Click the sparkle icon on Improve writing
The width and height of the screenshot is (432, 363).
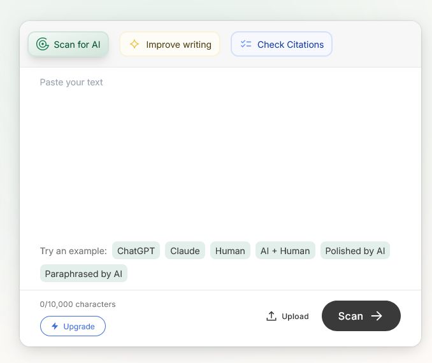[x=134, y=44]
